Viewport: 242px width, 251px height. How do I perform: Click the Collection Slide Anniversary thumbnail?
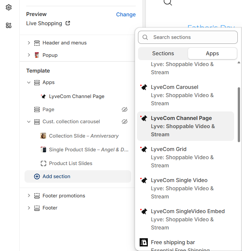pos(43,136)
